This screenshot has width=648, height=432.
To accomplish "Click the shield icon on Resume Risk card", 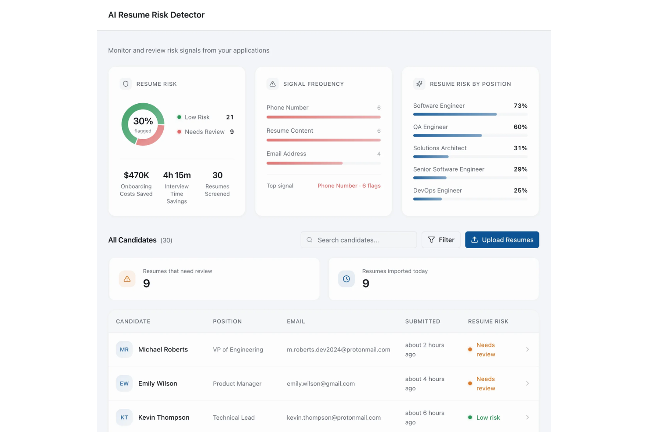I will (126, 84).
